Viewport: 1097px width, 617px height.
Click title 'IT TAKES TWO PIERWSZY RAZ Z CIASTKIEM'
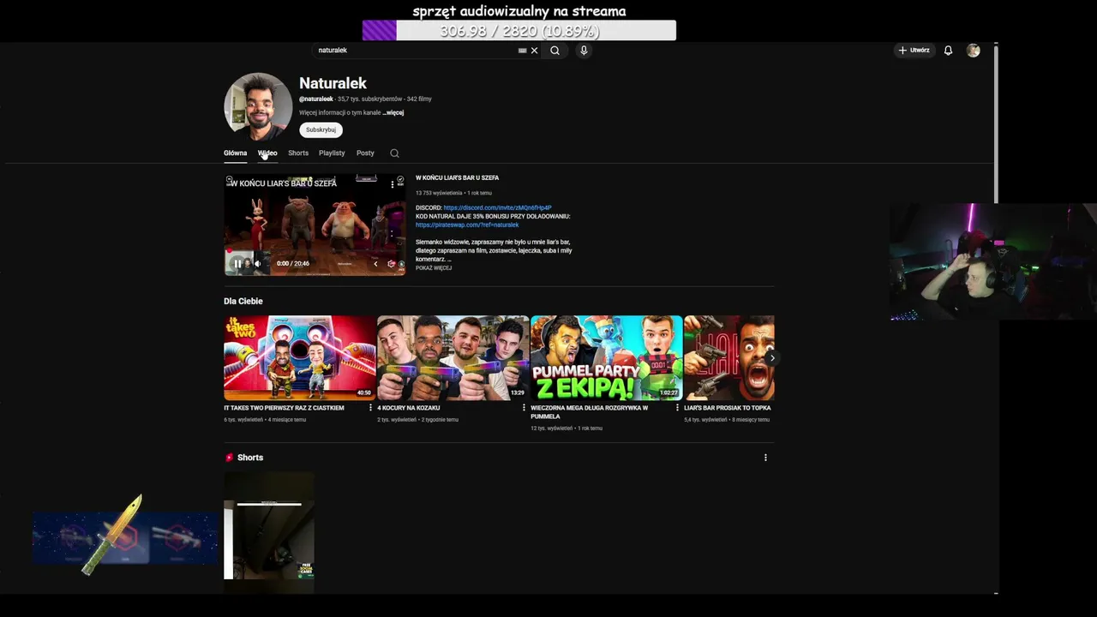(x=284, y=408)
